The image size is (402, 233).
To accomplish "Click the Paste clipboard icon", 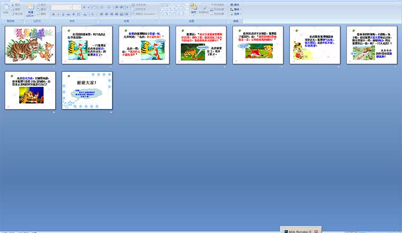I will click(6, 7).
